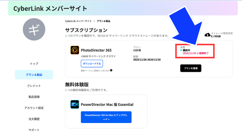The height and width of the screenshot is (136, 242).
Task: Click the PowerDirector Mac Essential app icon
Action: pos(75,104)
